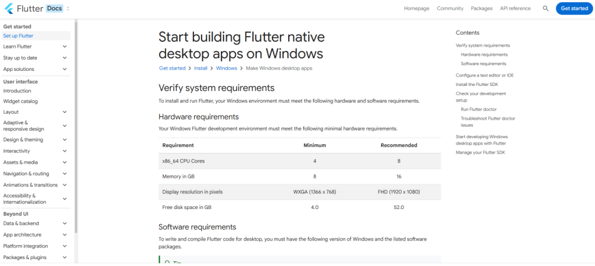
Task: Expand Design & theming chevron
Action: [64, 139]
